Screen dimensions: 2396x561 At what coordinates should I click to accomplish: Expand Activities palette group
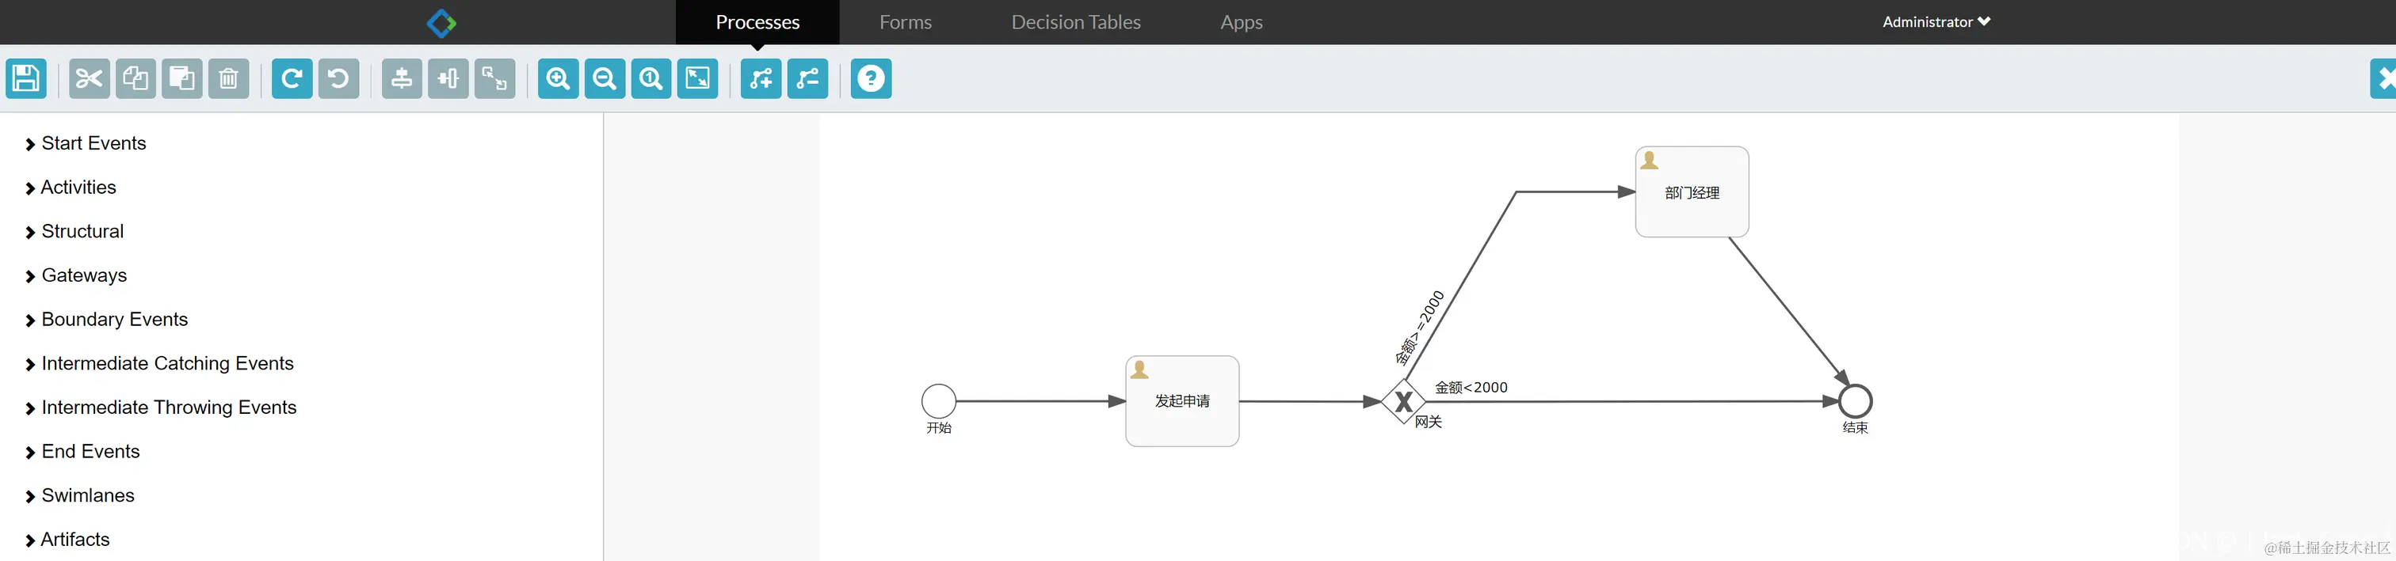tap(71, 188)
